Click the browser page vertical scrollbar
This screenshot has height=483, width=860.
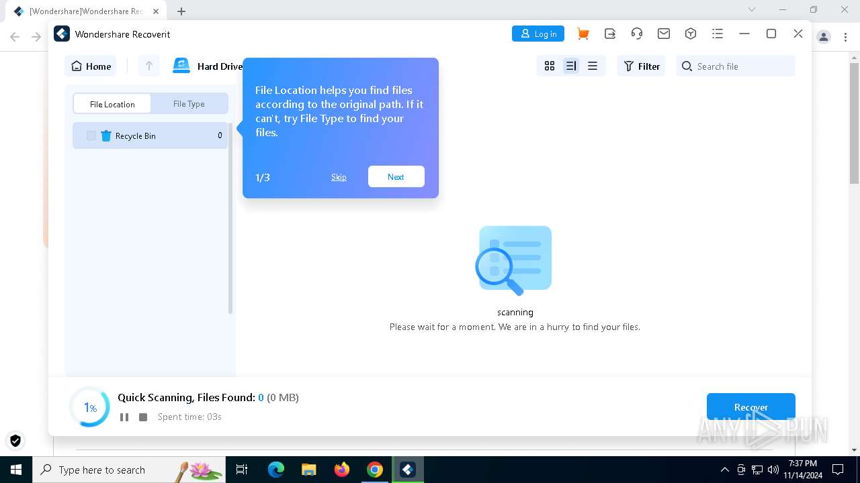(x=854, y=124)
